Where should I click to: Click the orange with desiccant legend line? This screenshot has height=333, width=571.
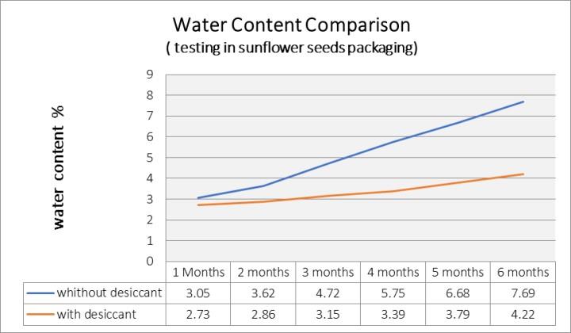[x=40, y=315]
